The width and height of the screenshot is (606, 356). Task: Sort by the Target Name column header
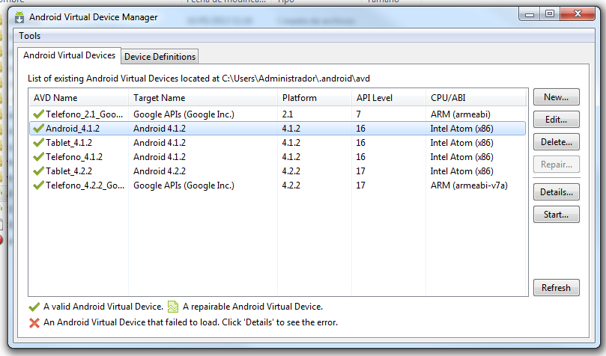pyautogui.click(x=202, y=98)
